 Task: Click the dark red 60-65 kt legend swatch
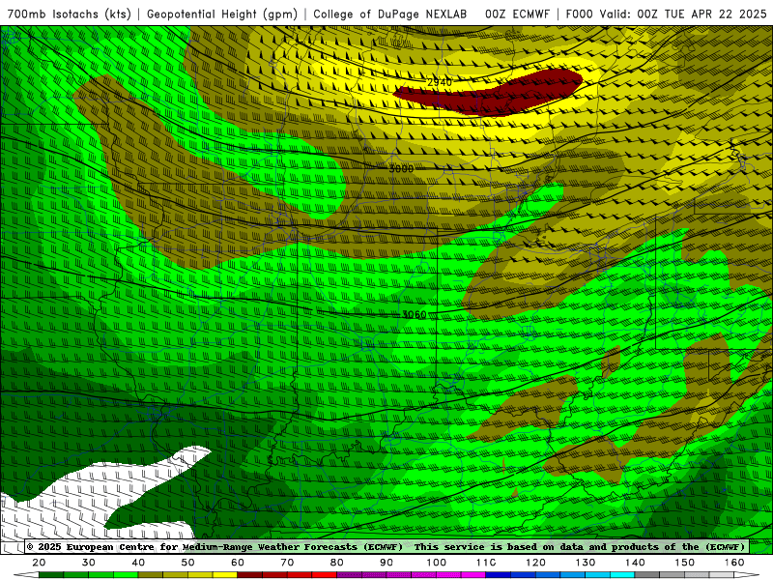[250, 575]
